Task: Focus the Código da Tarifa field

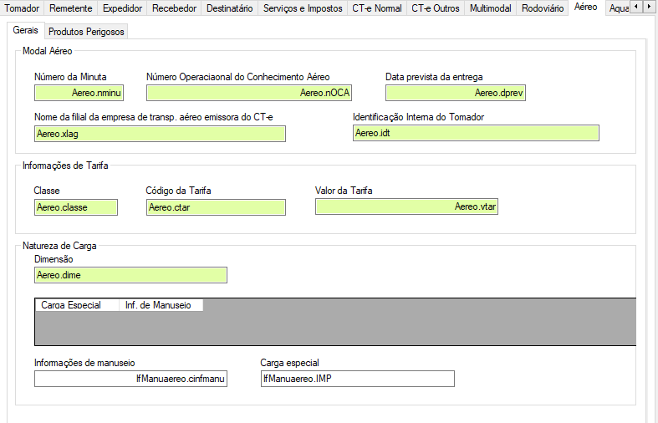Action: [215, 207]
